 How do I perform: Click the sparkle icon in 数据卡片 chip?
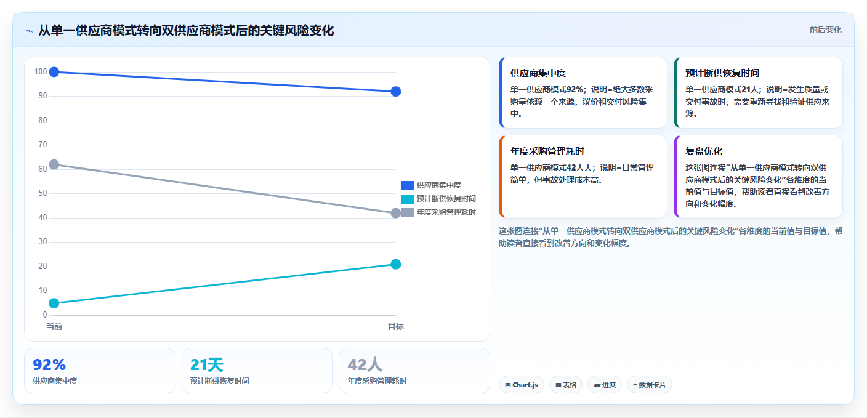point(635,385)
